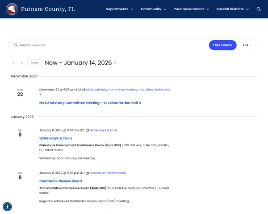Image resolution: width=268 pixels, height=214 pixels.
Task: Open Putnam County, FL home title
Action: (x=48, y=9)
